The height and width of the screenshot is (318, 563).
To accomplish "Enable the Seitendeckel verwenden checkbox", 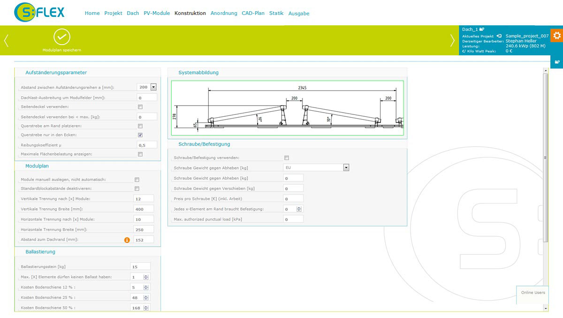I will [x=140, y=107].
